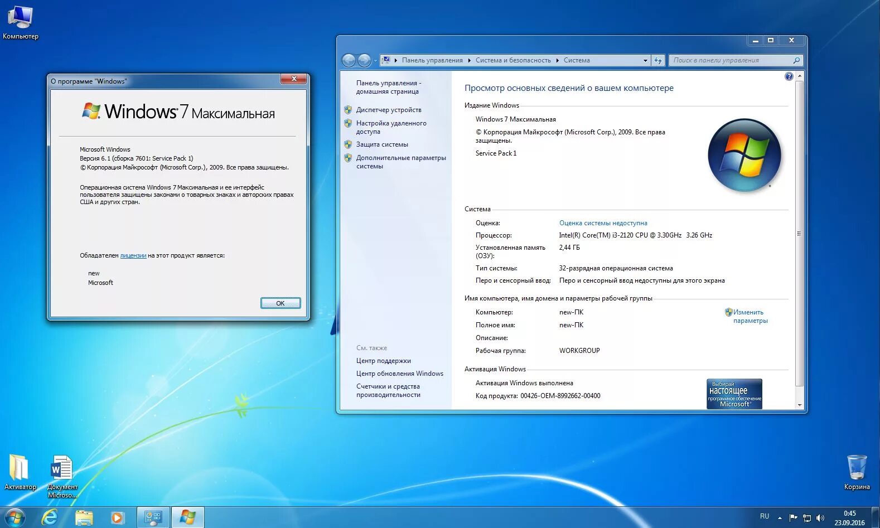The image size is (880, 528).
Task: Expand breadcrumb arrow after Система и безопасность
Action: (557, 60)
